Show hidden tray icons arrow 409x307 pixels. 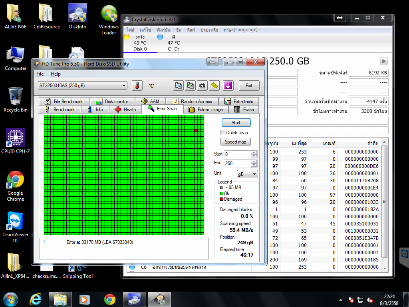[x=341, y=300]
